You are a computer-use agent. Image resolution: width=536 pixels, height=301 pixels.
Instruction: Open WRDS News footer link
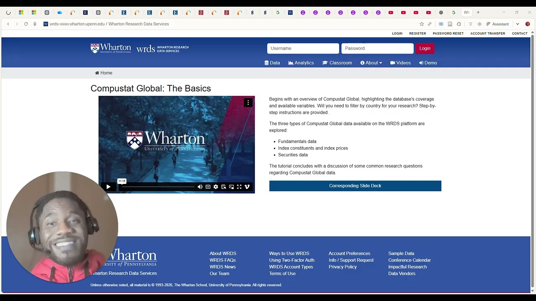pyautogui.click(x=222, y=267)
